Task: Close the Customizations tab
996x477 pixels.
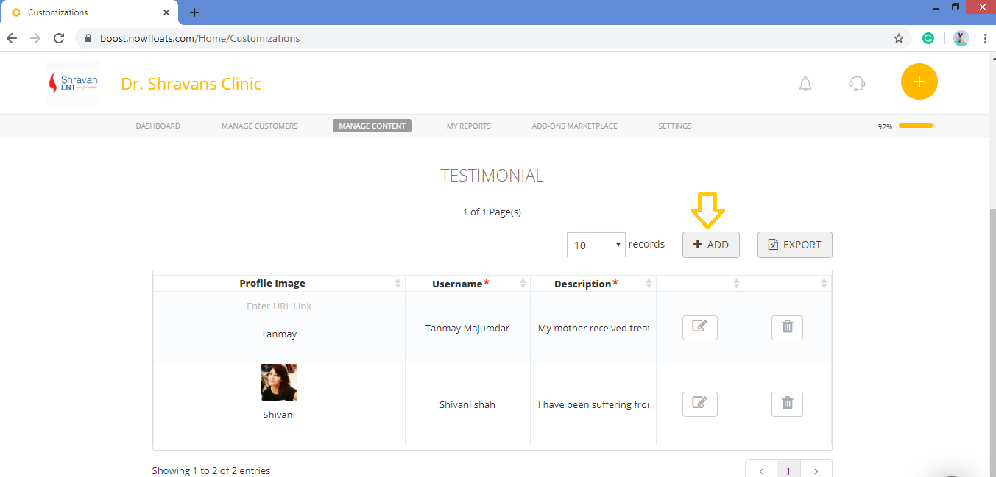Action: click(x=167, y=12)
